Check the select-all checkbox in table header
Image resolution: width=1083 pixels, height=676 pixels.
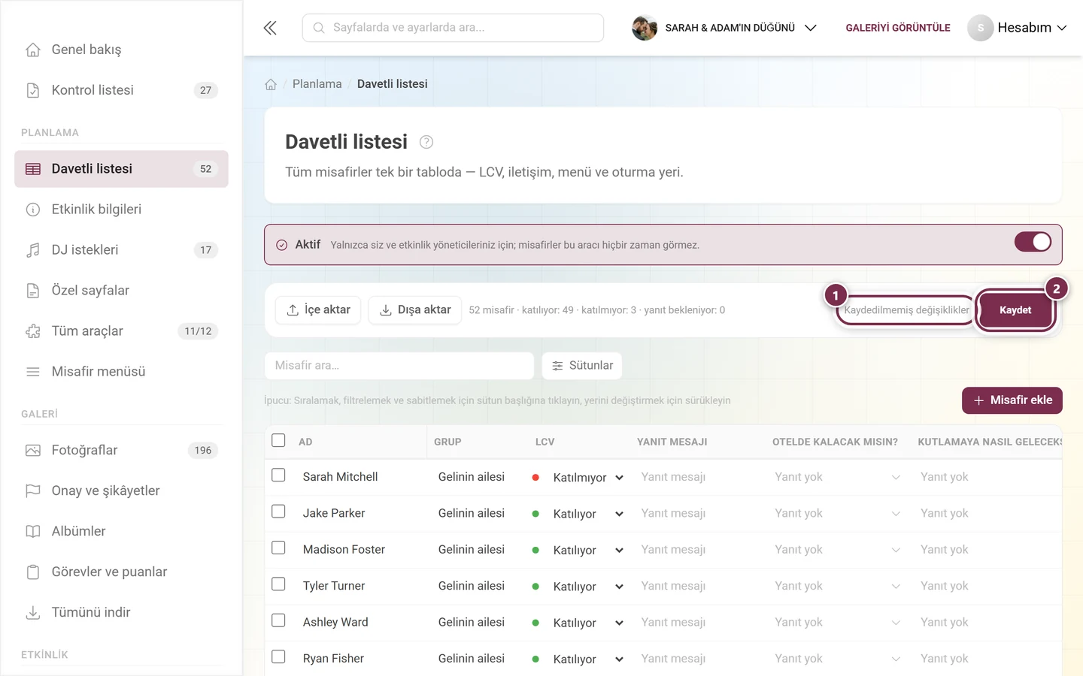(278, 440)
